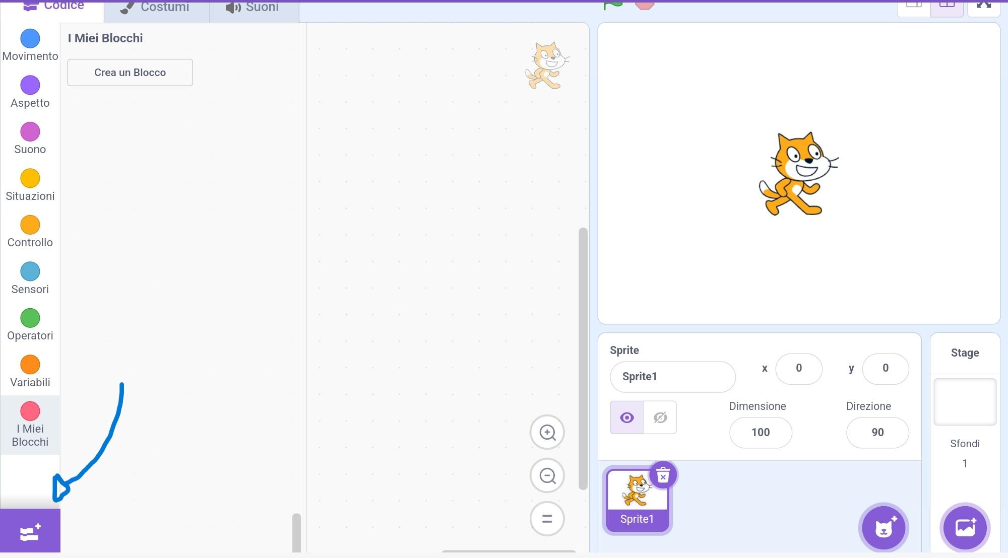Click the Crea un Blocco button

click(x=130, y=73)
